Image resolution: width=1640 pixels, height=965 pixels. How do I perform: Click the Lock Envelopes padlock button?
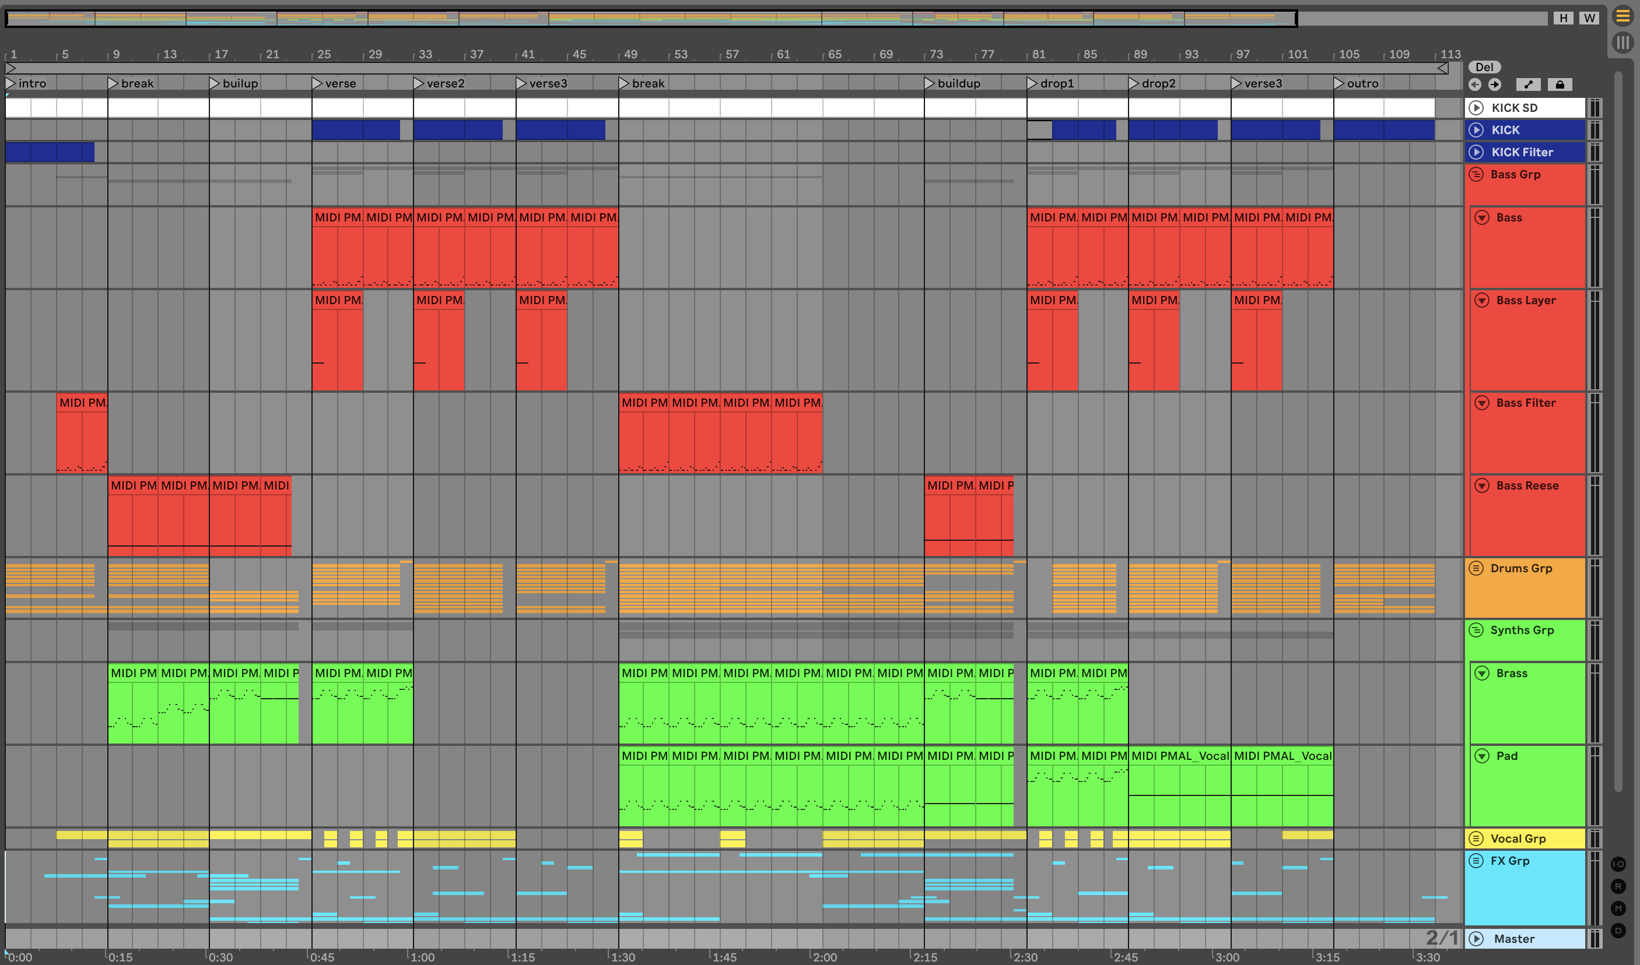tap(1560, 84)
